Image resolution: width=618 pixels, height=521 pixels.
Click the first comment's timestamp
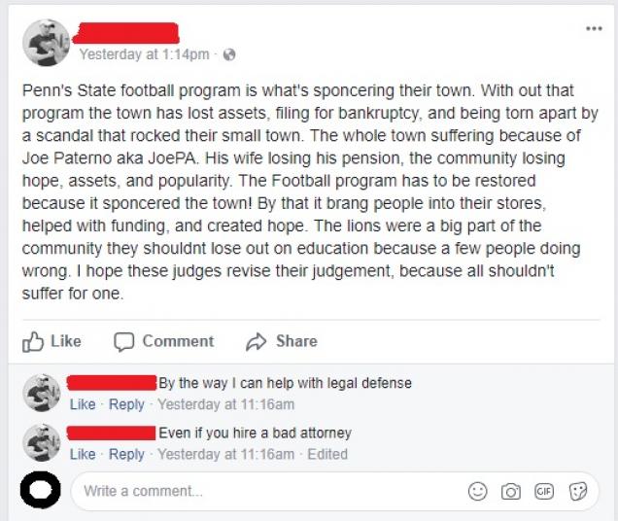[225, 404]
